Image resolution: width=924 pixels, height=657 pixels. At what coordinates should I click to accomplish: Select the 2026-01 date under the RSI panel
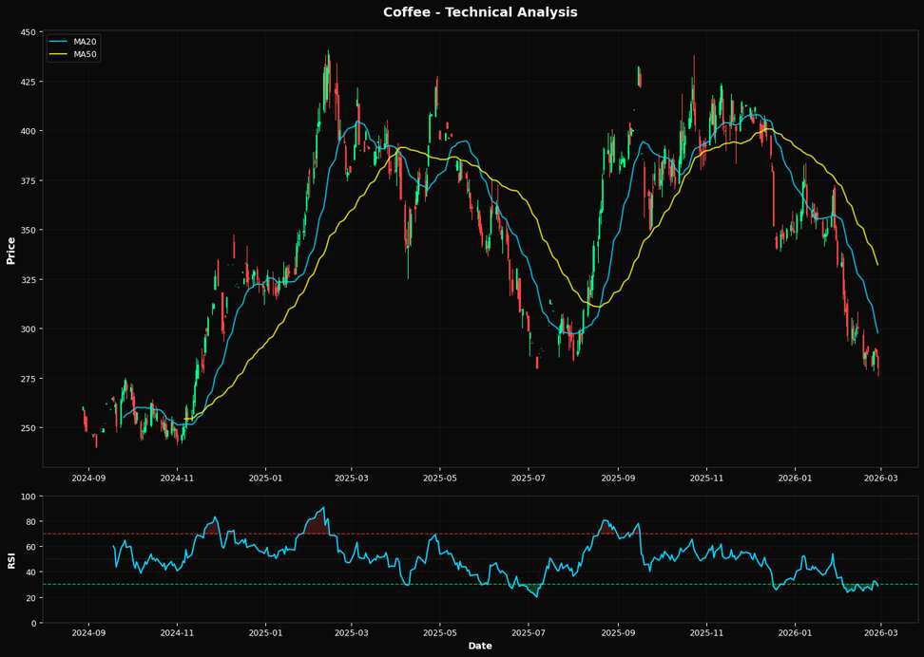pyautogui.click(x=795, y=633)
